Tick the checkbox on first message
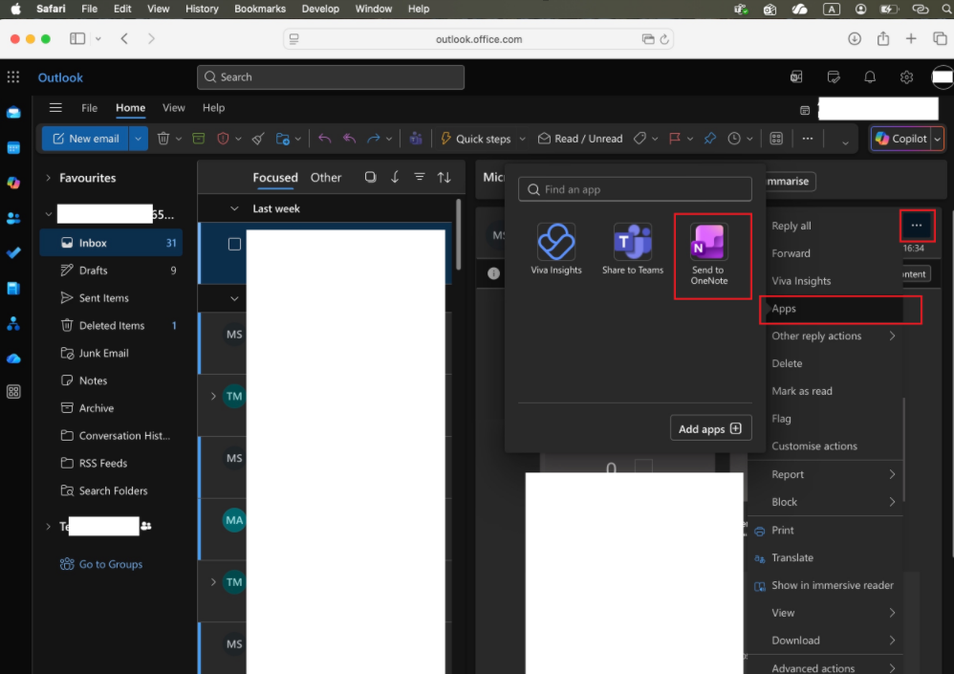This screenshot has width=954, height=674. pyautogui.click(x=234, y=244)
